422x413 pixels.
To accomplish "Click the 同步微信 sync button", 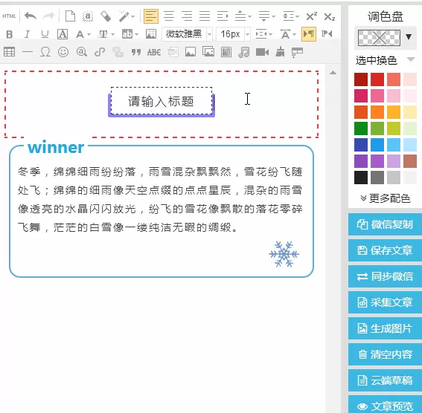I will click(x=385, y=276).
